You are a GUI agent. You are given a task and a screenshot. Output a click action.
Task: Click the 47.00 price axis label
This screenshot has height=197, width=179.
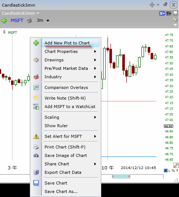(x=169, y=120)
